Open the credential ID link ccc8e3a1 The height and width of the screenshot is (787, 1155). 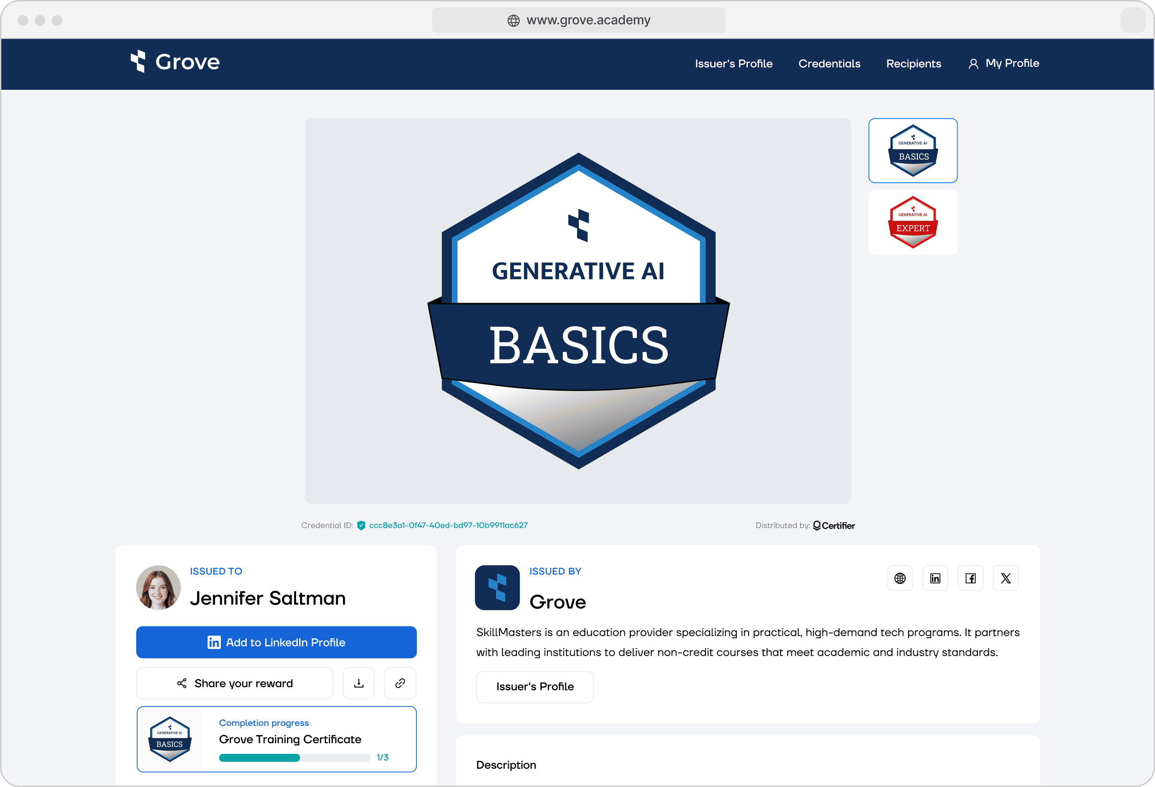coord(448,525)
